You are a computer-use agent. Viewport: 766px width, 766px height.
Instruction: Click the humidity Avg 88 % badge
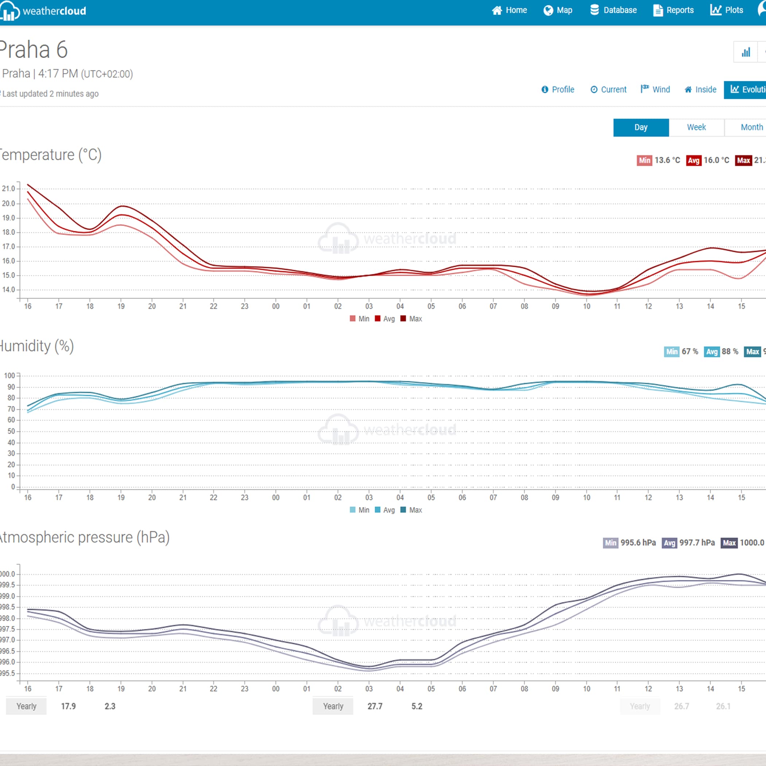[721, 352]
